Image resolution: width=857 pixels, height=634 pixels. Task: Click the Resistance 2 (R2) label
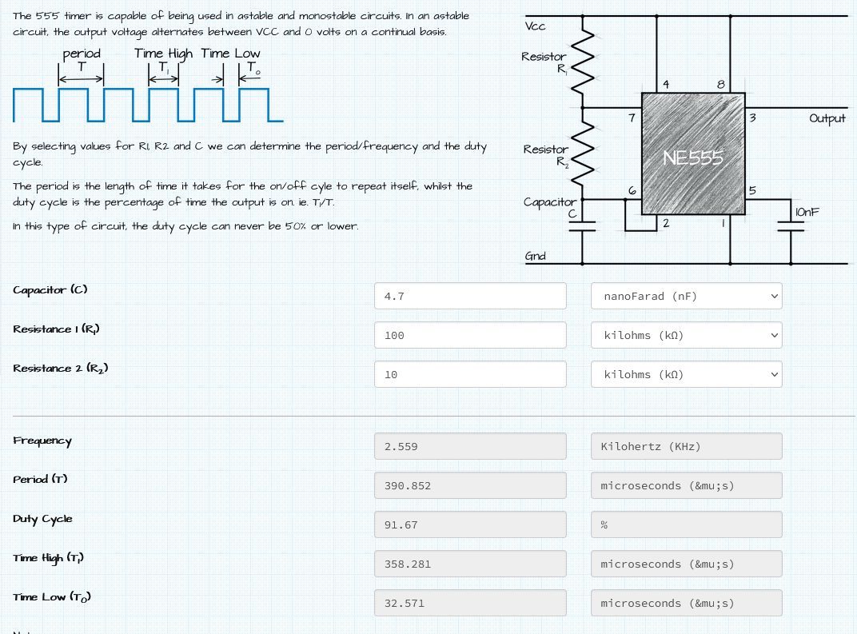(x=61, y=369)
